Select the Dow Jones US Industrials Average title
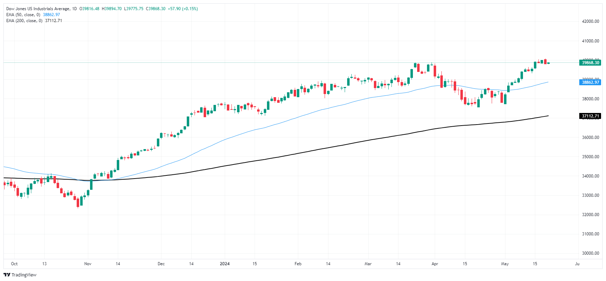This screenshot has height=281, width=606. [38, 9]
